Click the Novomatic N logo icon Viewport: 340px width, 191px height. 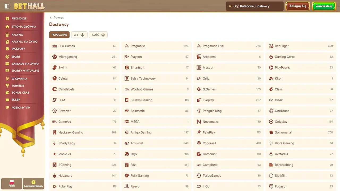tap(199, 122)
